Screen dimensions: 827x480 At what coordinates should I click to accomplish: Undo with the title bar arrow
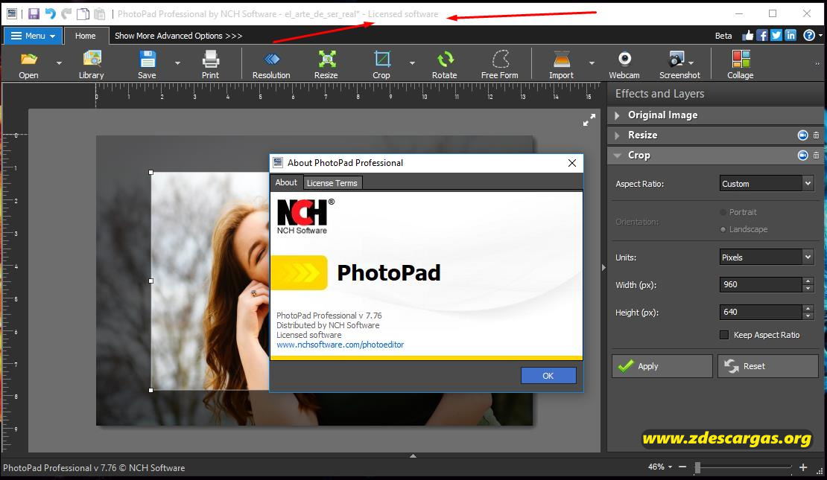tap(50, 13)
